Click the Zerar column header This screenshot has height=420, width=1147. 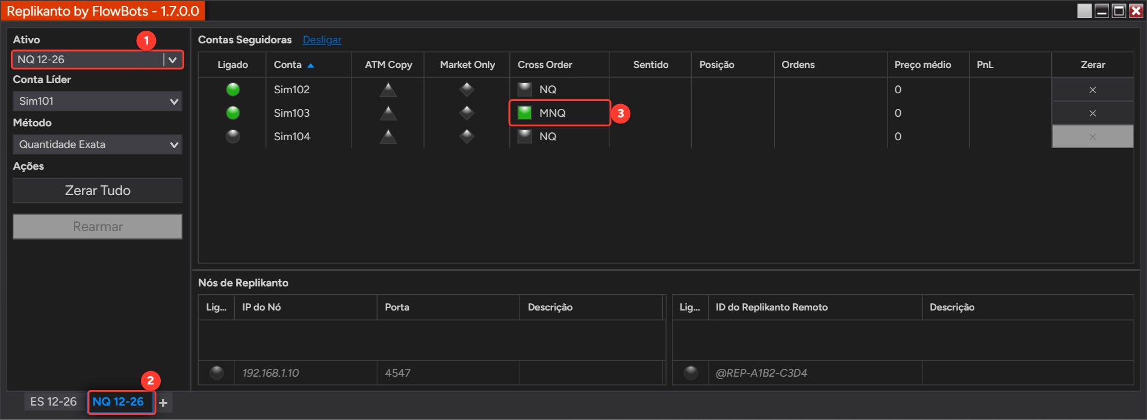[x=1093, y=65]
